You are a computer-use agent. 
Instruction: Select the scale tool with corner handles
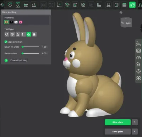59,5
